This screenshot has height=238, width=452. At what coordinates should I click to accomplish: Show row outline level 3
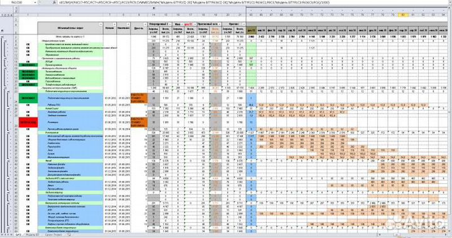(x=8, y=15)
